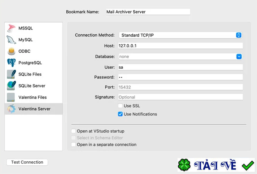The width and height of the screenshot is (257, 174).
Task: Choose the MySQL label in the list
Action: (25, 40)
